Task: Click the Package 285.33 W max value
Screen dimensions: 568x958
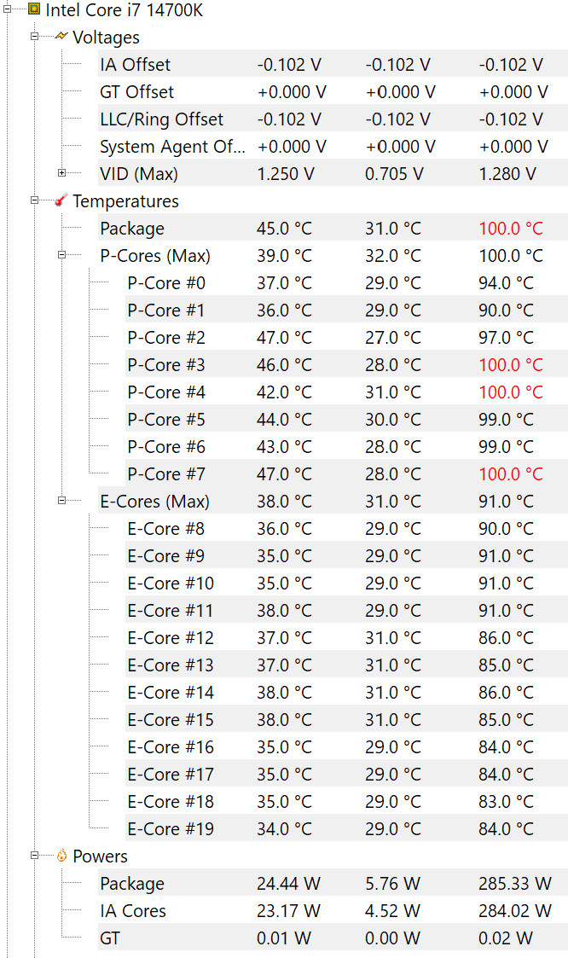Action: click(514, 884)
